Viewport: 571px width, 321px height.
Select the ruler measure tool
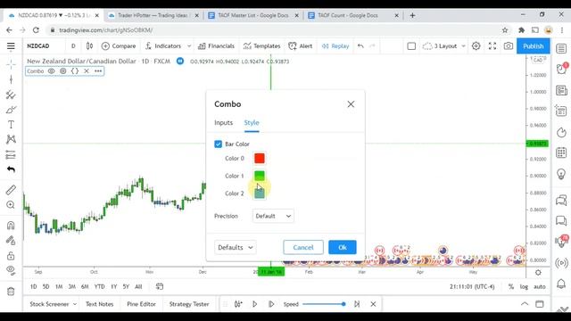click(x=11, y=190)
